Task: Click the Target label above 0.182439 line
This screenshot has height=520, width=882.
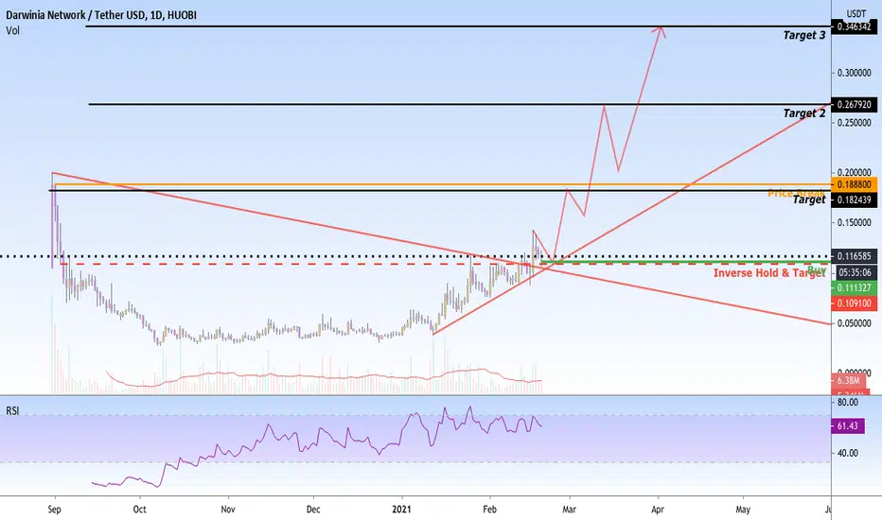Action: coord(809,199)
